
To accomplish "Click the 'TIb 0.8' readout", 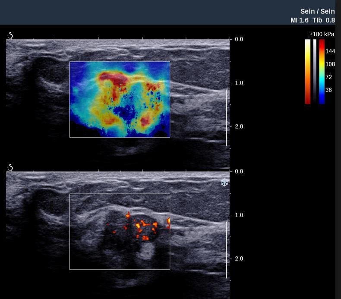I will click(x=324, y=20).
